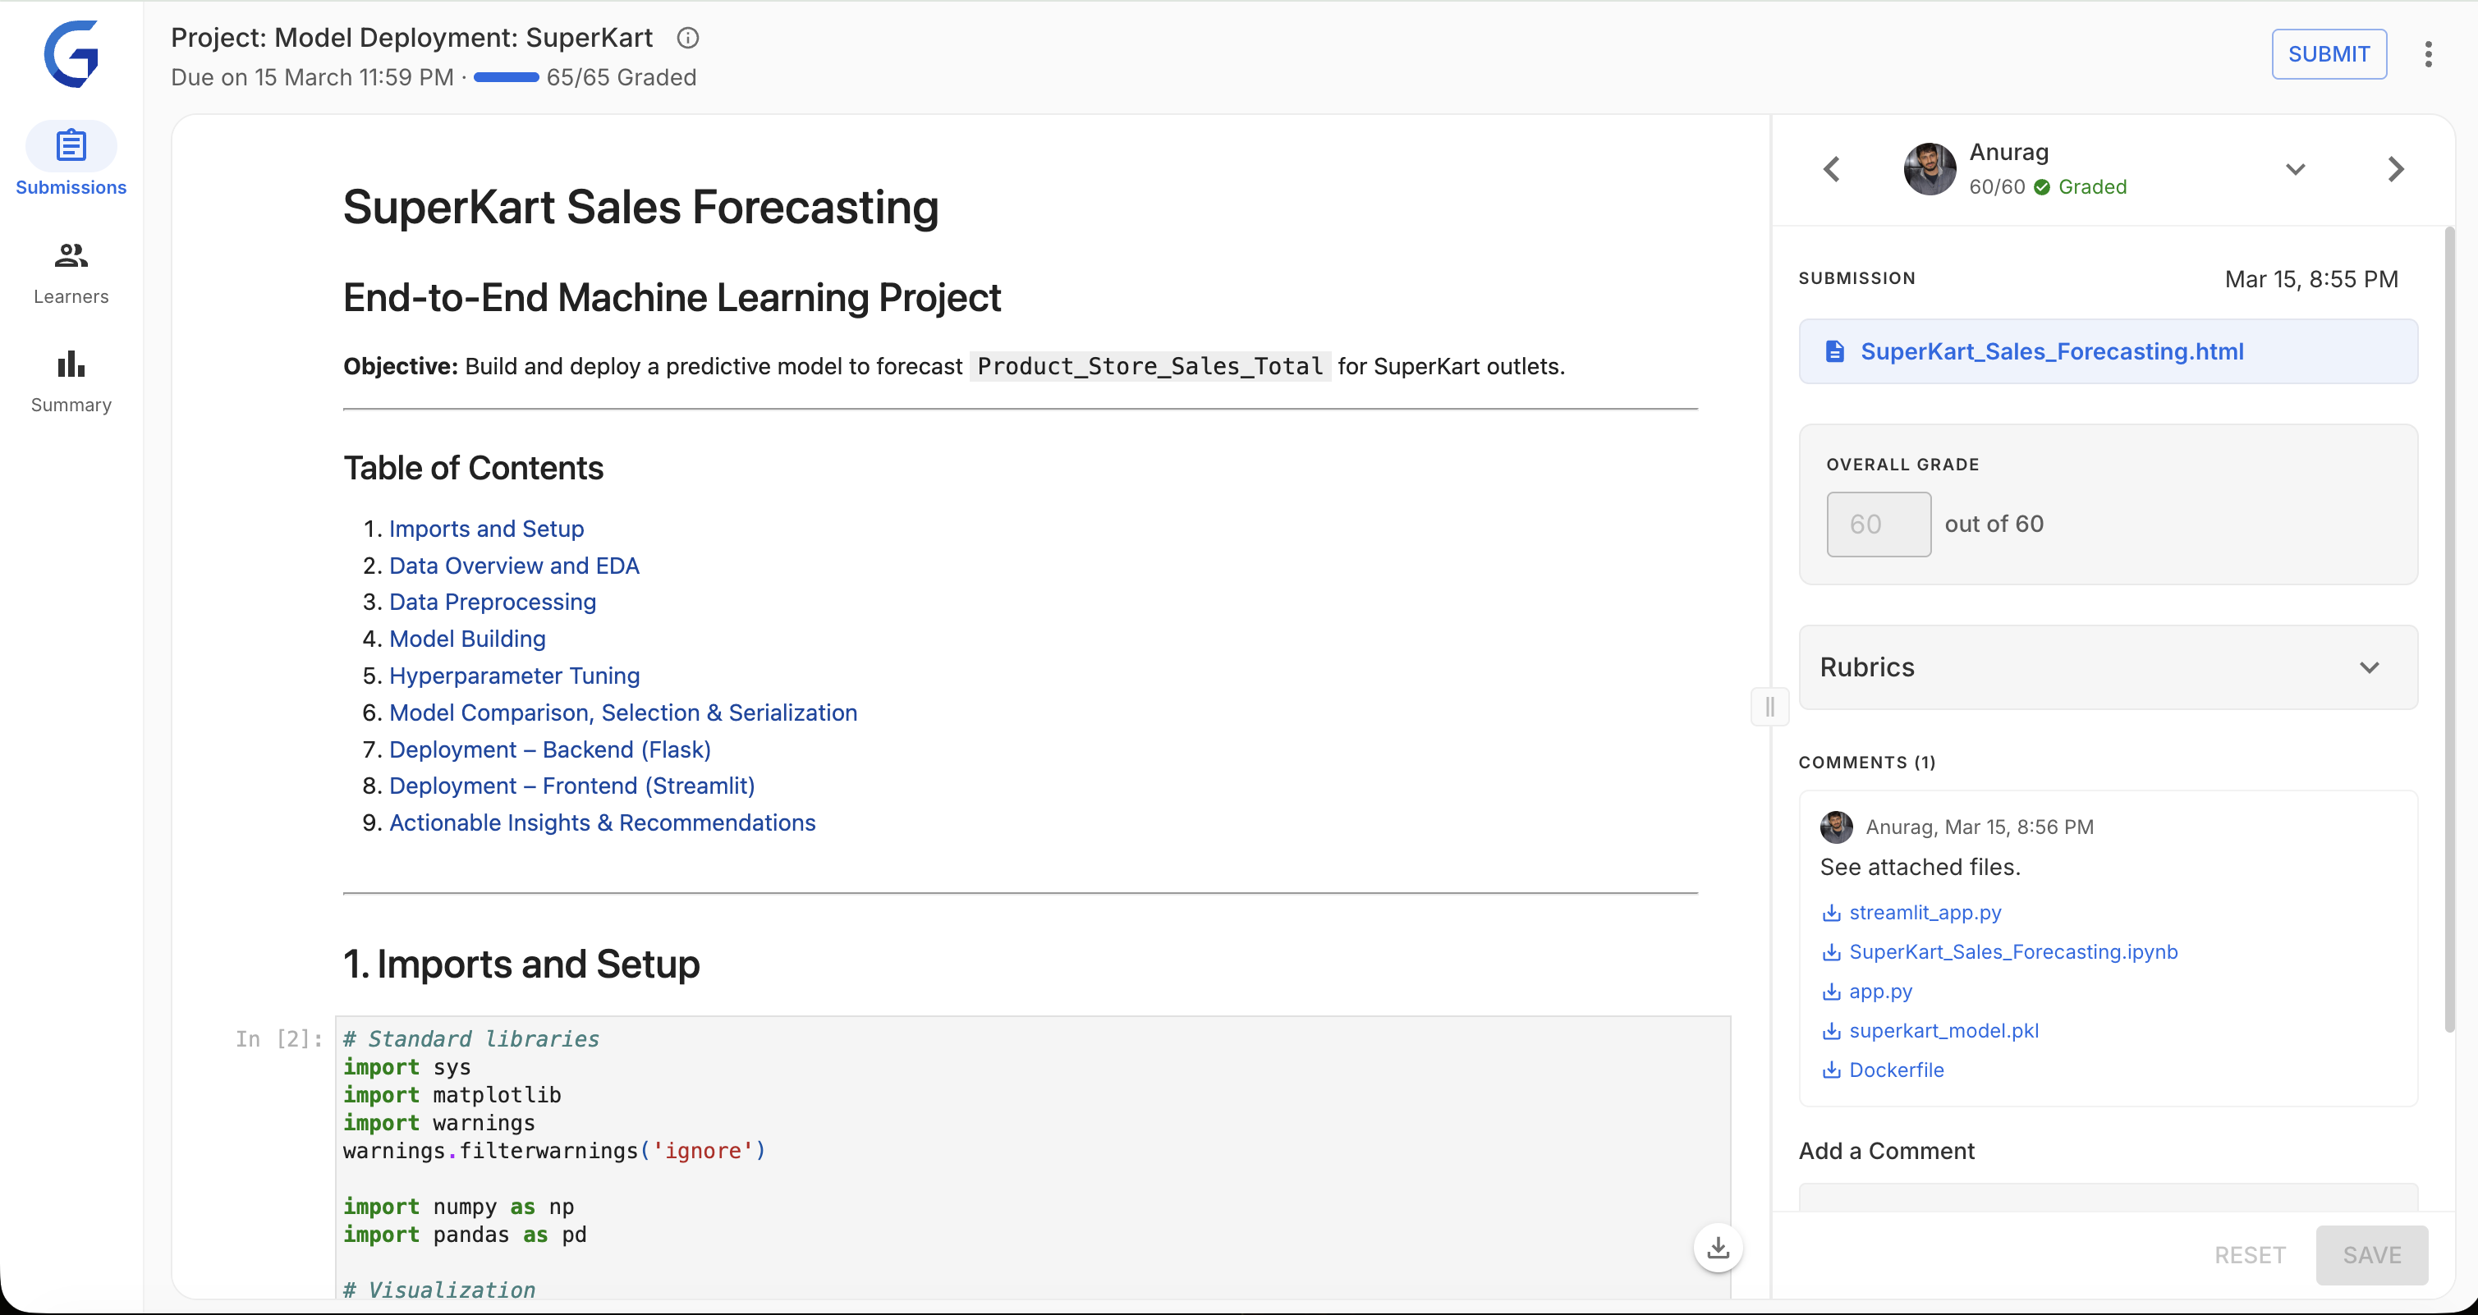Screen dimensions: 2478x1315
Task: Go to next learner with right arrow
Action: click(2395, 169)
